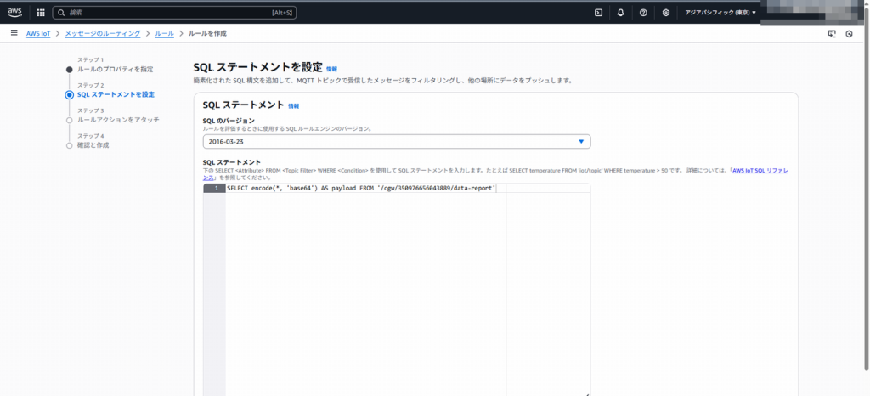Open the notifications bell
The height and width of the screenshot is (396, 870).
point(621,13)
